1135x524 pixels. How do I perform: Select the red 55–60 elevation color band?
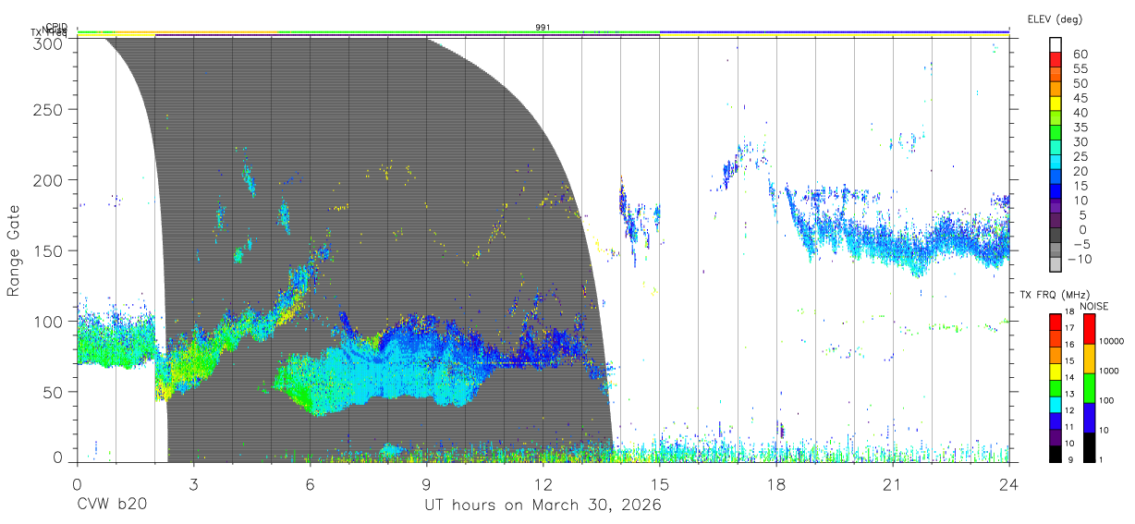tap(1056, 60)
